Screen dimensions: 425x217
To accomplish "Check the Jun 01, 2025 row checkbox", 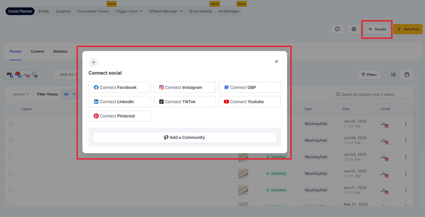I will pos(11,190).
